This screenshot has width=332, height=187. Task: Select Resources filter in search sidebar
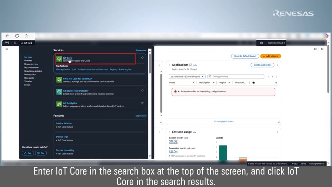29,64
